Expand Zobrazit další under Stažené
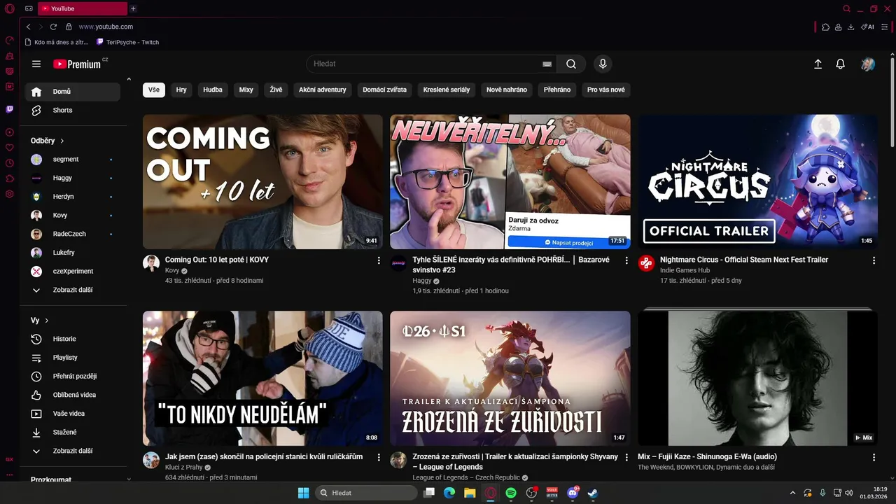This screenshot has height=504, width=896. click(x=73, y=451)
